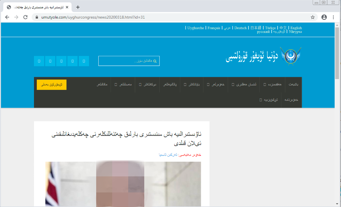341x207 pixels.
Task: View site security info via lock icon
Action: click(37, 17)
